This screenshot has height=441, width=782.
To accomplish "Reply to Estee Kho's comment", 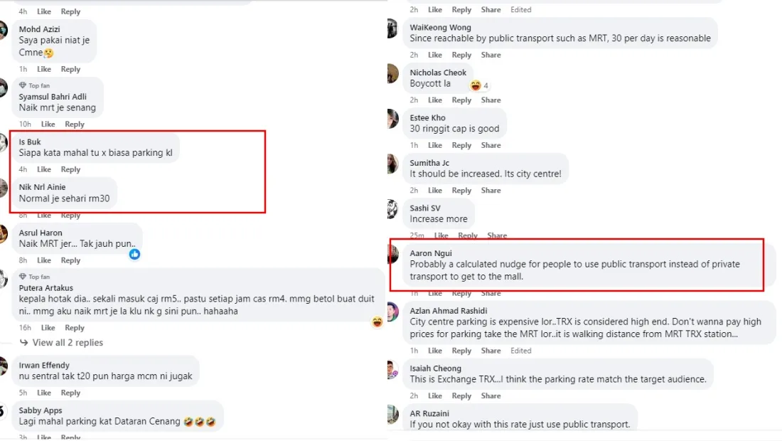I will point(461,145).
